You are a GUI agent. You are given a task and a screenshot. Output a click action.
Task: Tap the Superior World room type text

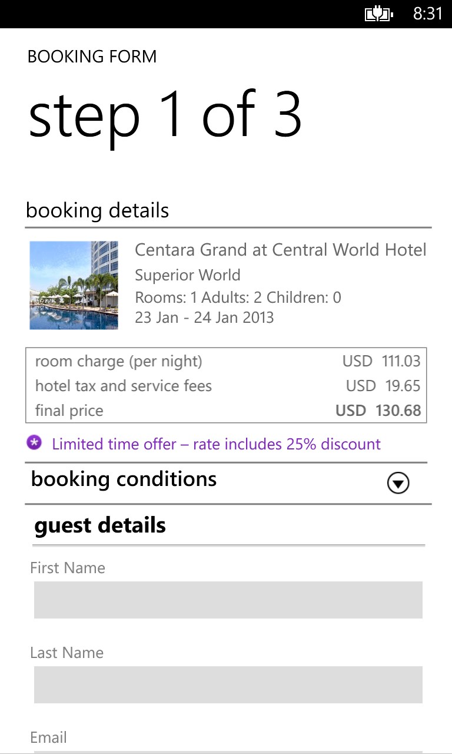pyautogui.click(x=187, y=275)
